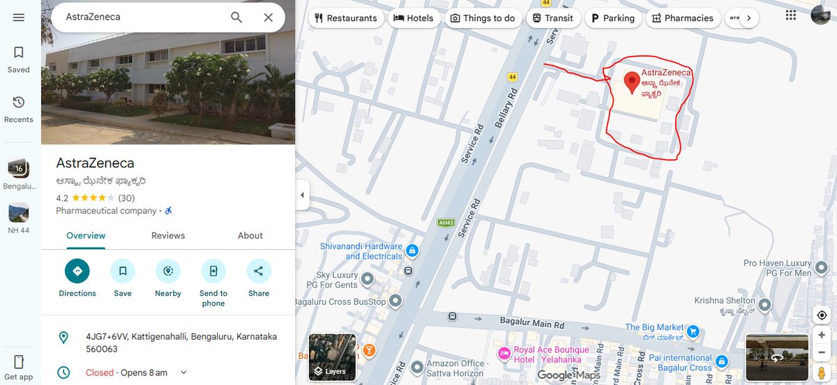Click Shivanandi Hardware and Electricals marker
Image resolution: width=837 pixels, height=385 pixels.
(x=412, y=250)
